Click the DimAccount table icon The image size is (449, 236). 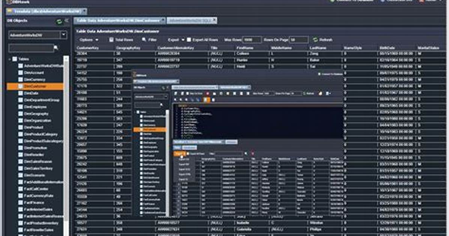tap(21, 73)
